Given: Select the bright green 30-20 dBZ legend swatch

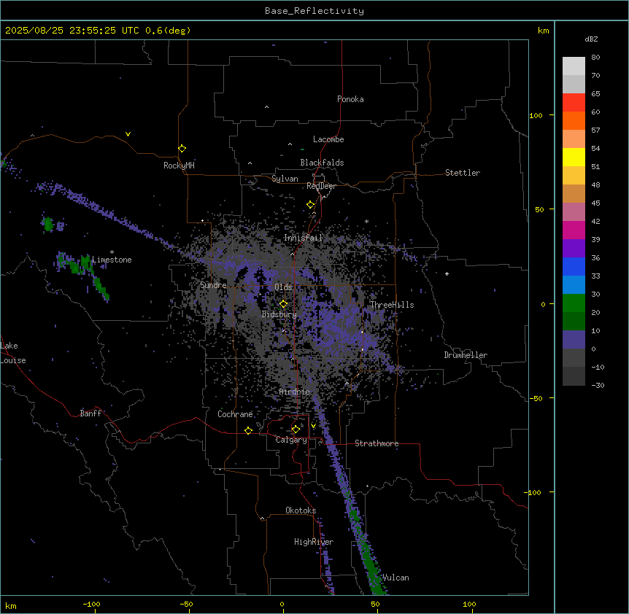Looking at the screenshot, I should point(574,303).
